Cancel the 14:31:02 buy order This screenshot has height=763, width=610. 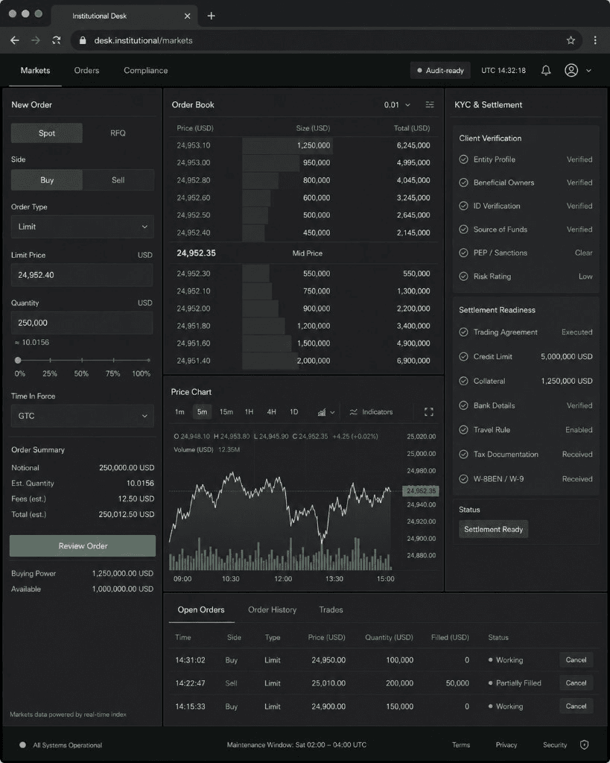pyautogui.click(x=576, y=660)
